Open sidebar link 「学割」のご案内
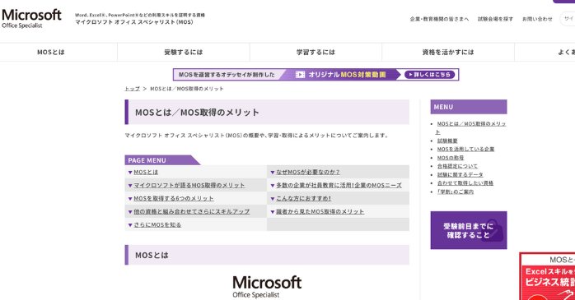This screenshot has height=300, width=575. point(456,192)
